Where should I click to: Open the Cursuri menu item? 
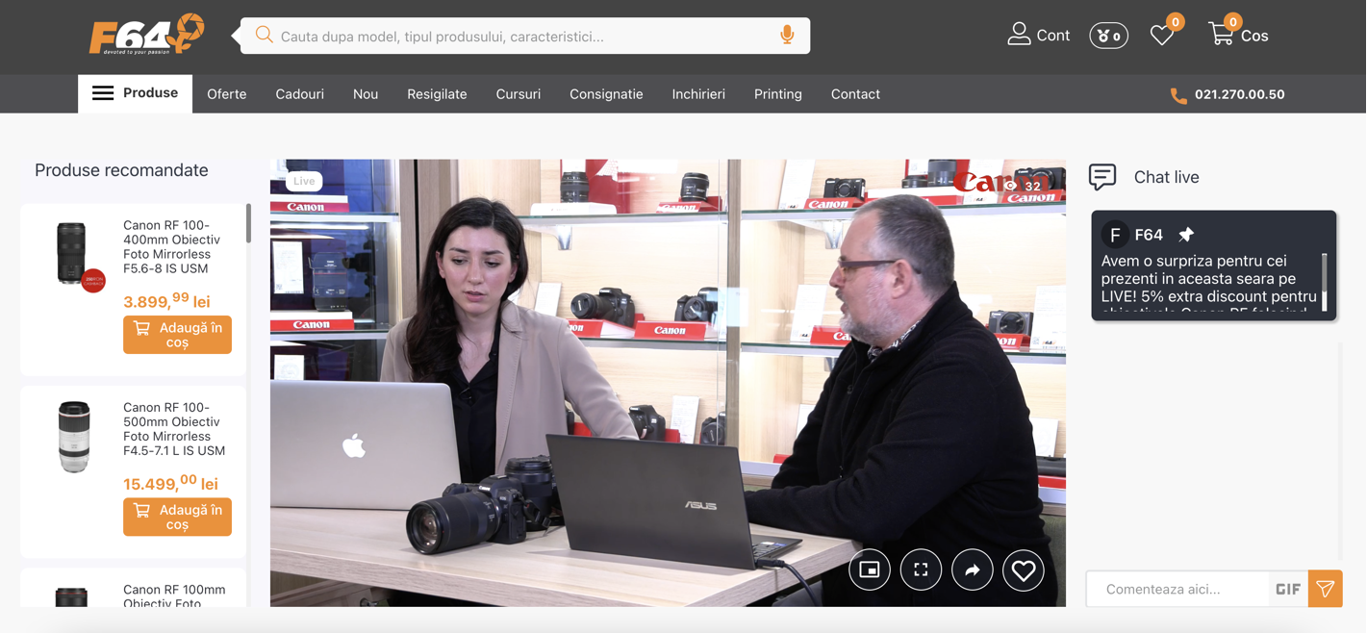tap(519, 94)
